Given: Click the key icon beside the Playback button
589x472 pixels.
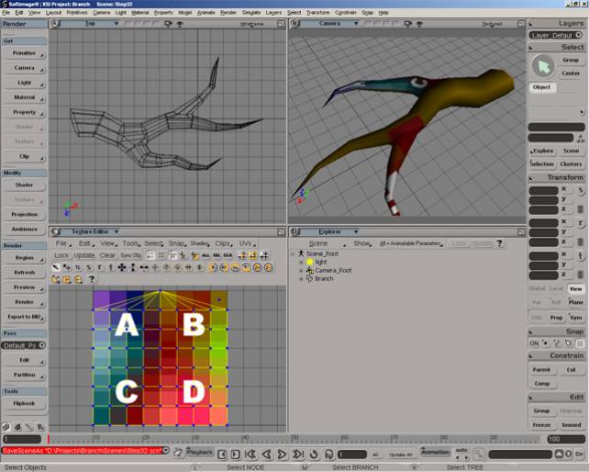Looking at the screenshot, I should [x=178, y=453].
